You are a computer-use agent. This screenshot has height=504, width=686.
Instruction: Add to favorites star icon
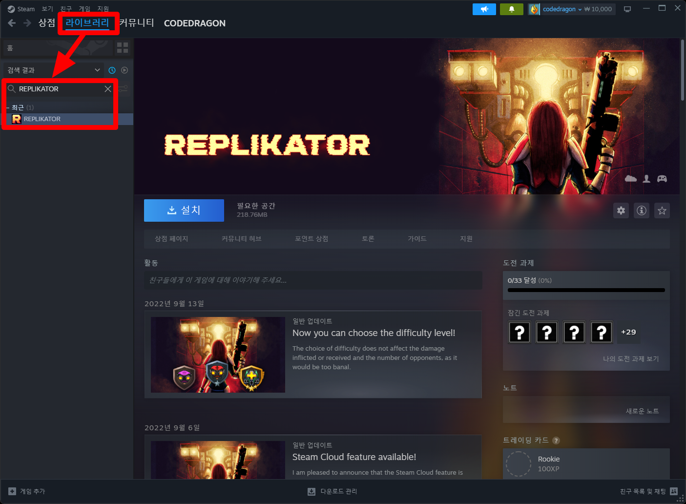click(x=662, y=210)
